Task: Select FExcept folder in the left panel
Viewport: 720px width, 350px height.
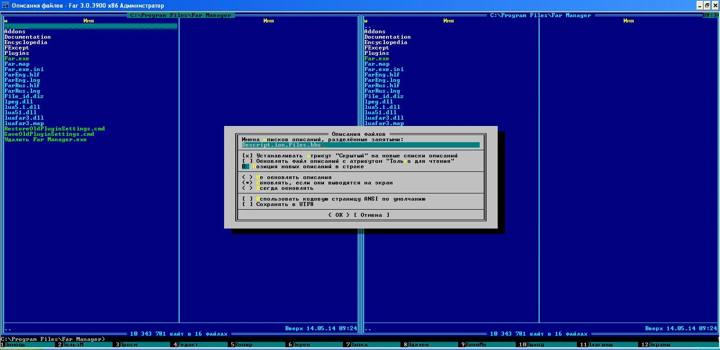Action: point(17,48)
